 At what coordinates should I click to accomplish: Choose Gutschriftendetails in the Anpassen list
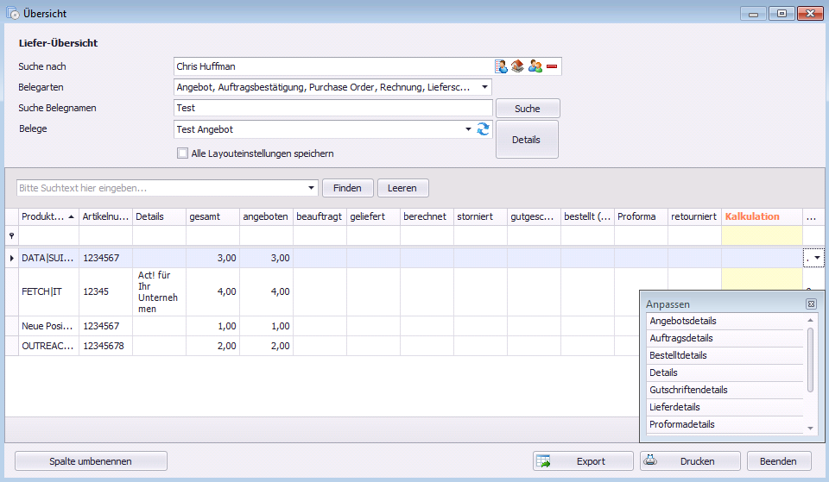725,390
